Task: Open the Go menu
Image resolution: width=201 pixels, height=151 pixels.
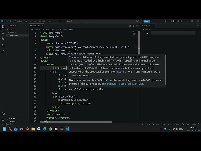Action: coord(30,21)
